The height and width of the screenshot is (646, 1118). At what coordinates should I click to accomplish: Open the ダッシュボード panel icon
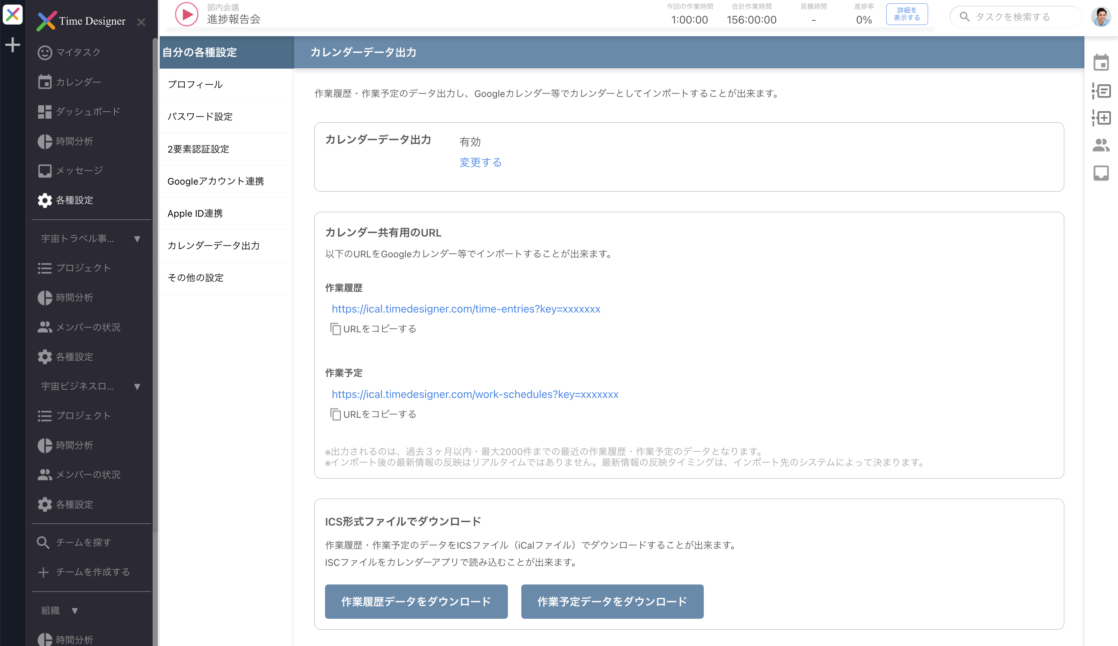coord(45,111)
